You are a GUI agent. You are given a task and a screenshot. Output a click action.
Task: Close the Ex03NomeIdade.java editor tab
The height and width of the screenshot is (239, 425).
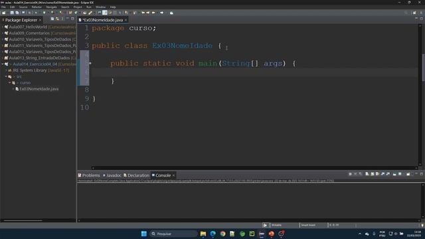[x=126, y=20]
